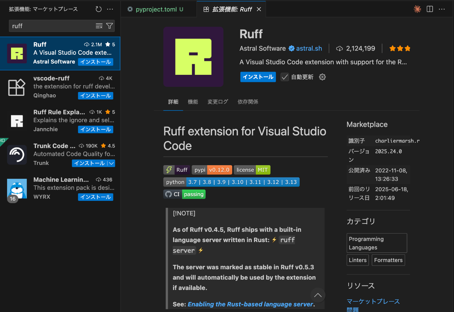Click the python versions badge

click(x=231, y=182)
